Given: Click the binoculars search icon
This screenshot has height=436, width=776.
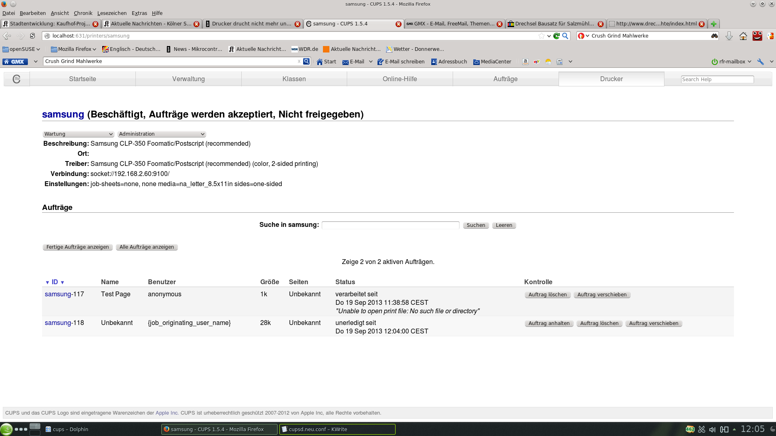Looking at the screenshot, I should 715,36.
